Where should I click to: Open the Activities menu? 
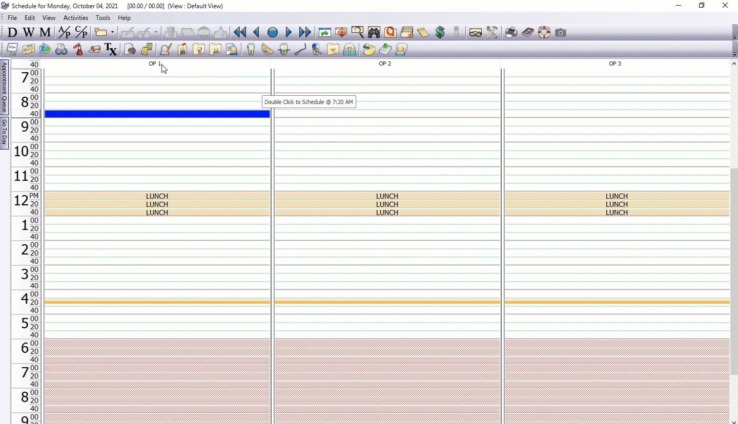click(x=75, y=18)
